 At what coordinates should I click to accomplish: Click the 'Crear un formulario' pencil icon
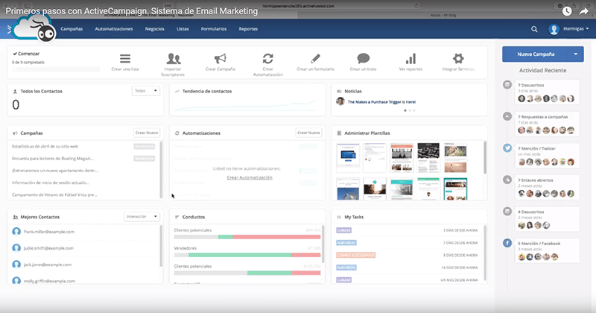pos(315,59)
